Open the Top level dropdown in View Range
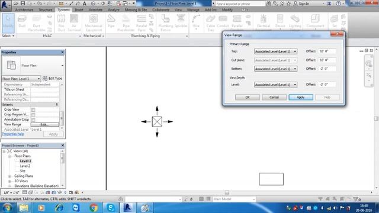 (x=275, y=51)
